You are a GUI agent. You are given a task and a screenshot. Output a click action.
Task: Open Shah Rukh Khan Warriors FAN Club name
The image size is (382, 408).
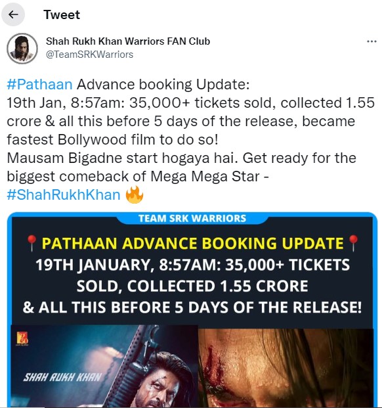(x=128, y=41)
